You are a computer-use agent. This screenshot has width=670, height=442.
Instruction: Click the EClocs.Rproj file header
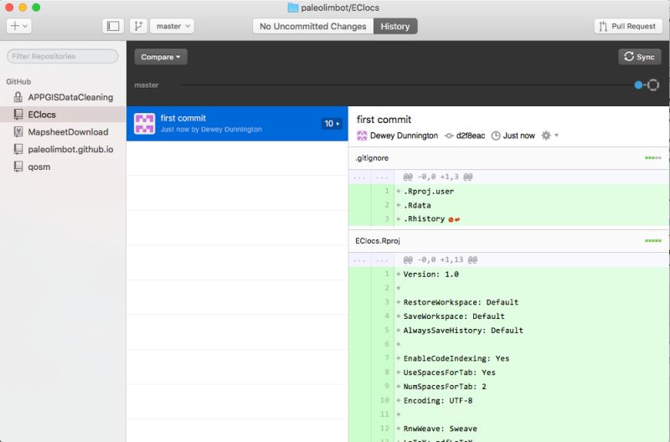[509, 241]
